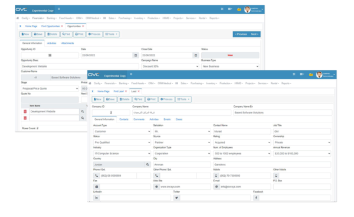354x217 pixels.
Task: Open Tools dropdown in the Opportunities toolbar
Action: pos(112,34)
